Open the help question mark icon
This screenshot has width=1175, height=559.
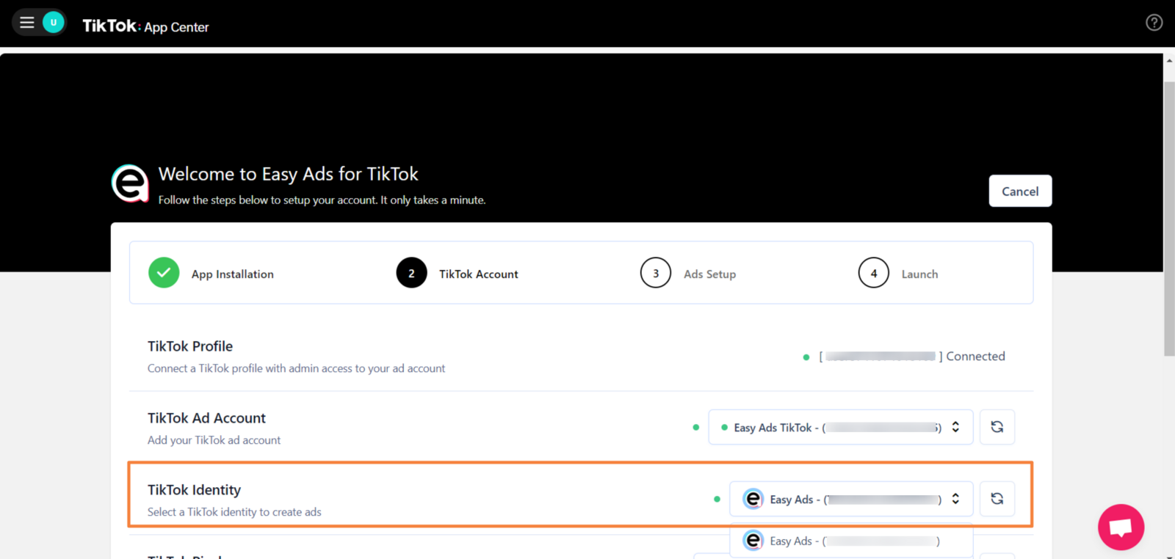click(x=1154, y=23)
